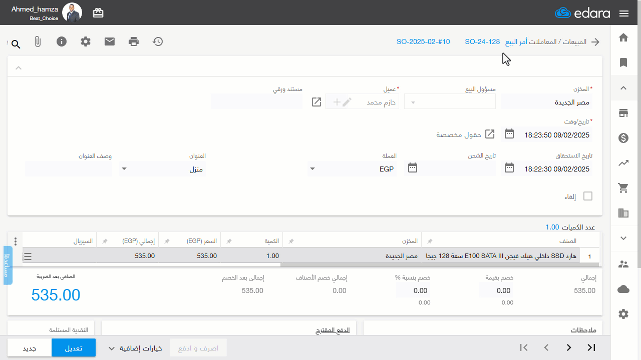Edit customer with the pencil icon

coord(347,102)
